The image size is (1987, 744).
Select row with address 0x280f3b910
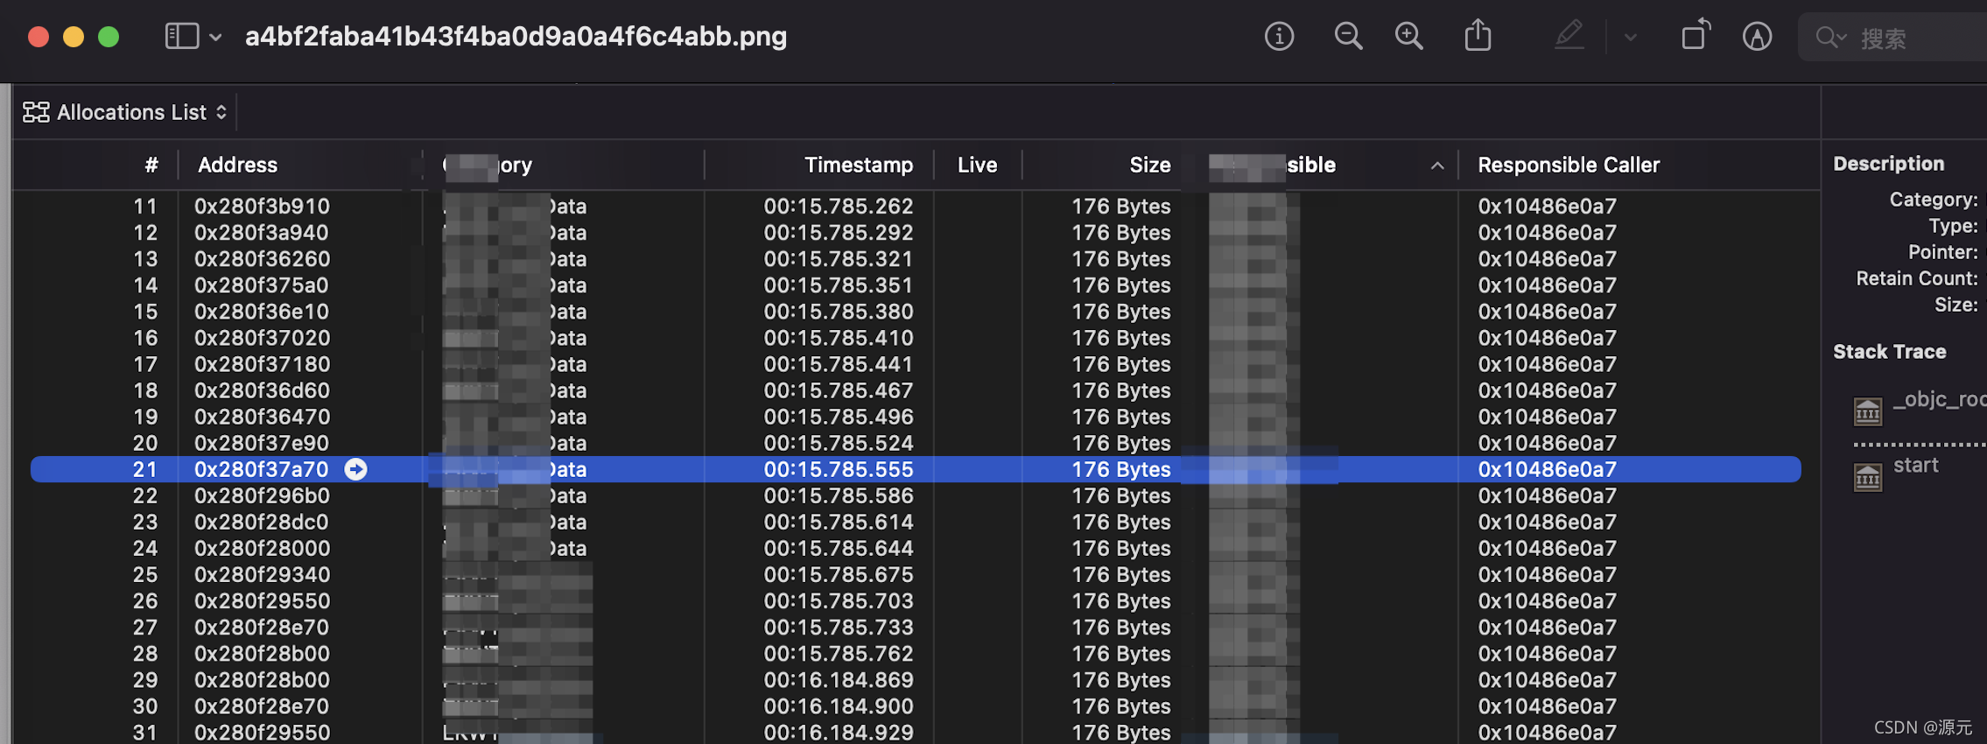click(916, 207)
